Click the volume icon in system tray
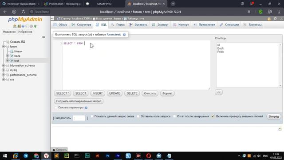The width and height of the screenshot is (284, 160). coord(259,156)
